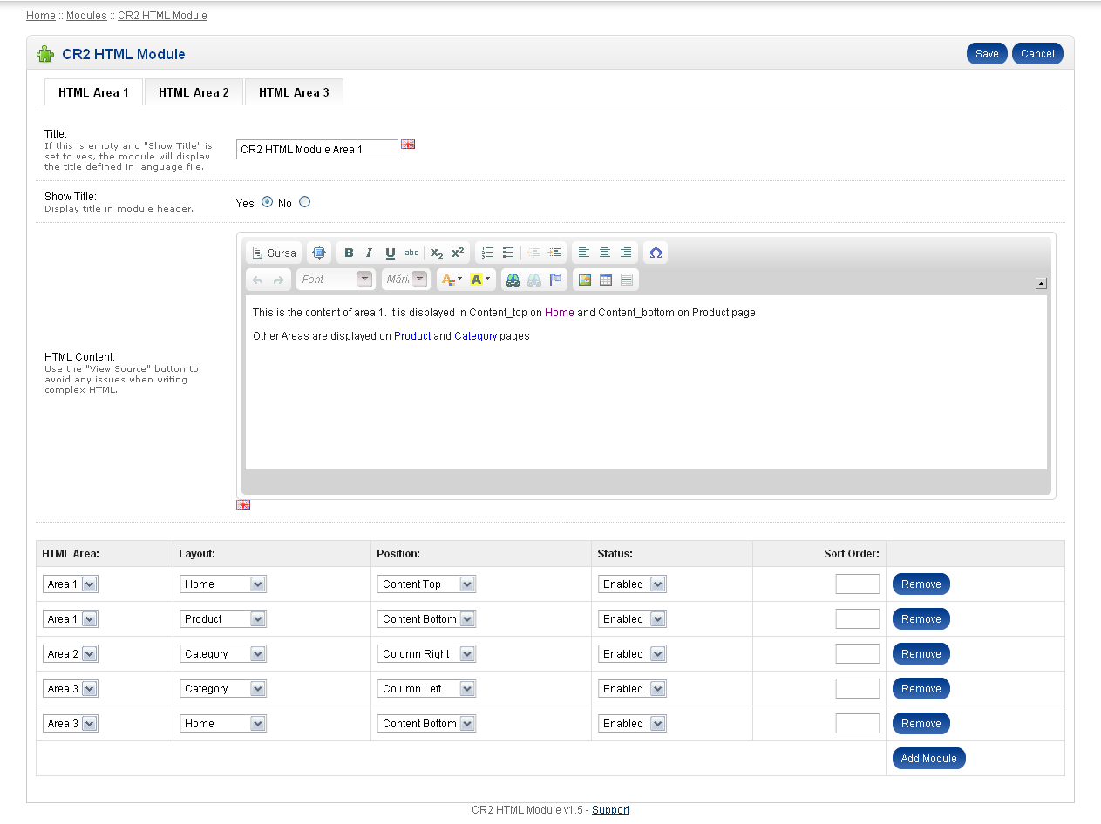Insert a numbered list

pos(487,253)
